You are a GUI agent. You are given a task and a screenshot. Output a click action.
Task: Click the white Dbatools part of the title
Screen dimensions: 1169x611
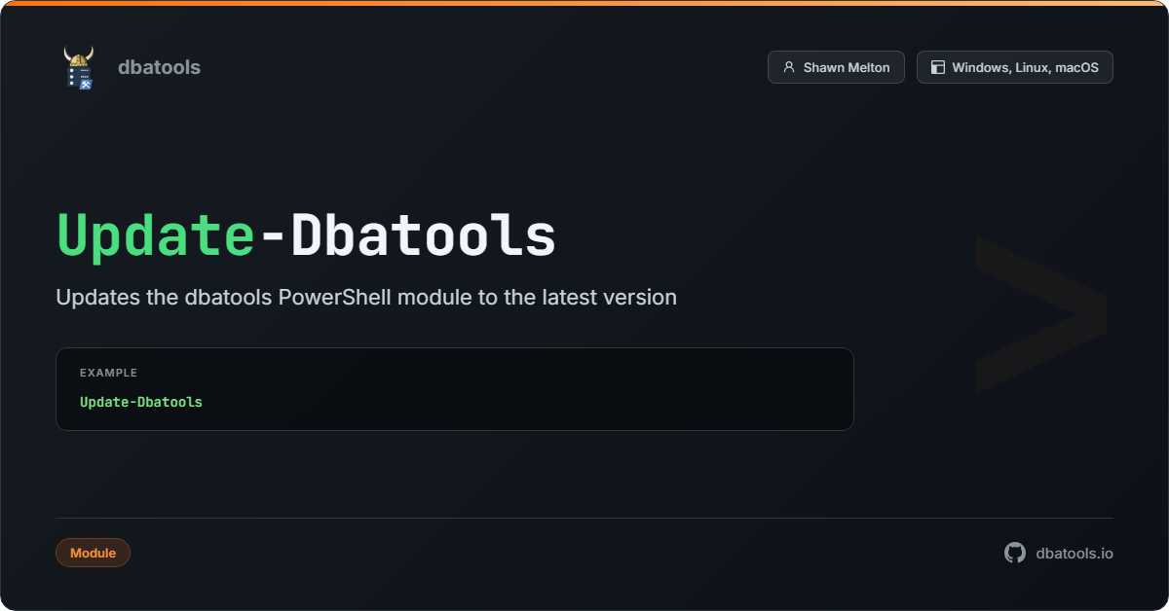(x=424, y=235)
